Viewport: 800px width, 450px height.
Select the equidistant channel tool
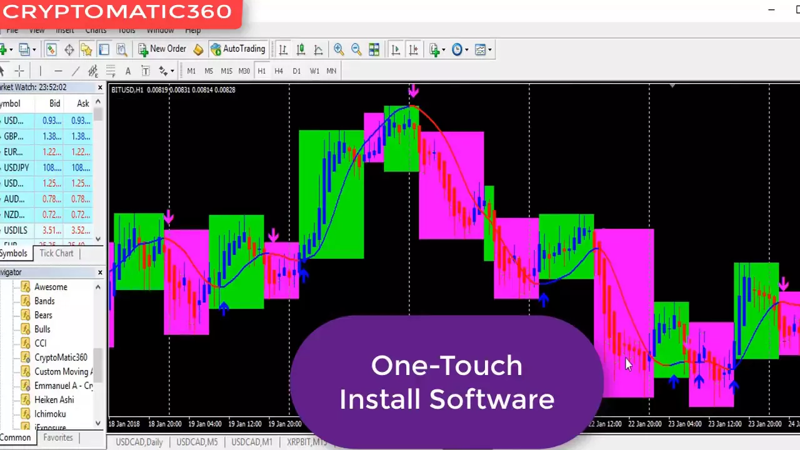(93, 71)
